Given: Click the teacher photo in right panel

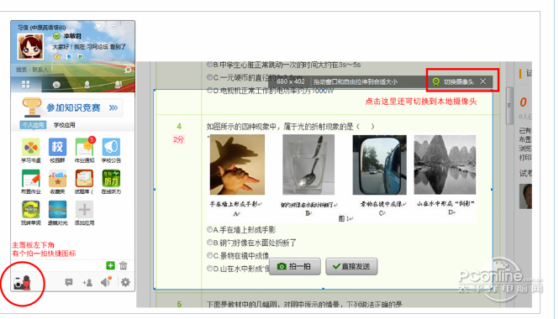Looking at the screenshot, I should point(525,196).
